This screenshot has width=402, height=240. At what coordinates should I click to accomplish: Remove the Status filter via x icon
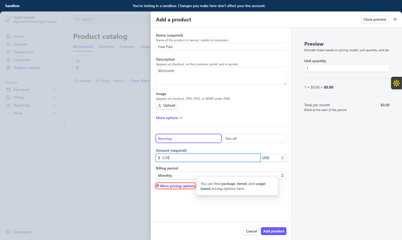(98, 81)
